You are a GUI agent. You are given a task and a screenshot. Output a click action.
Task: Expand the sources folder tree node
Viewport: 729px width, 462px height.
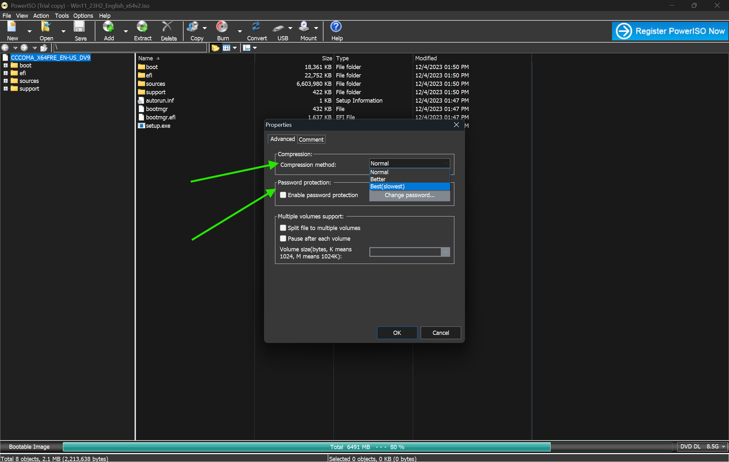point(5,81)
